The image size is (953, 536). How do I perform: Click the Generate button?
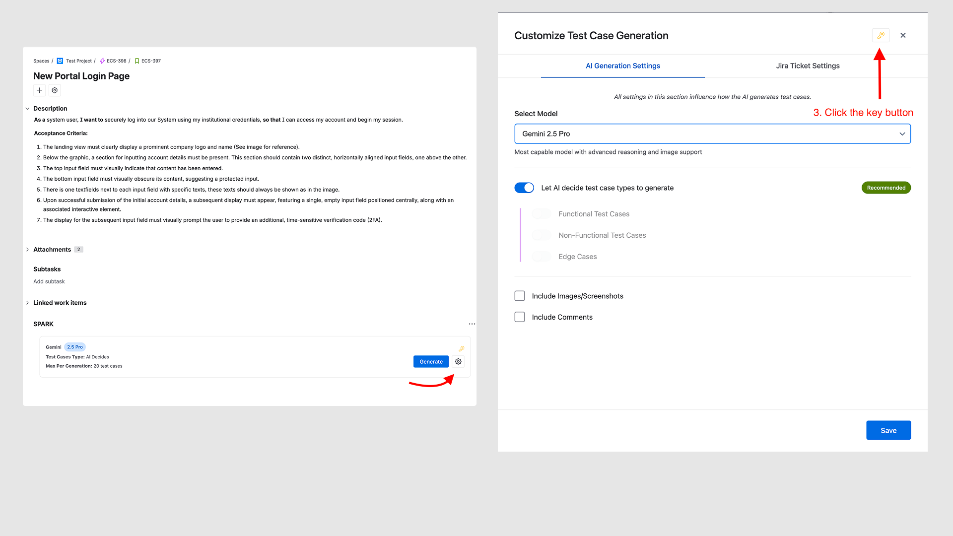(x=430, y=361)
